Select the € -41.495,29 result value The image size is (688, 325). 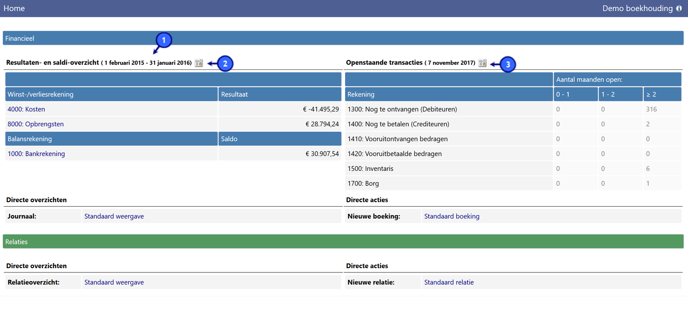pos(321,109)
